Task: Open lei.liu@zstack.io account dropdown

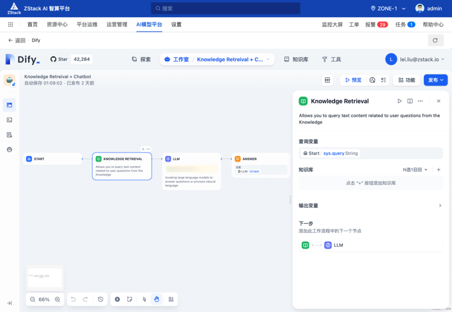Action: pos(415,59)
